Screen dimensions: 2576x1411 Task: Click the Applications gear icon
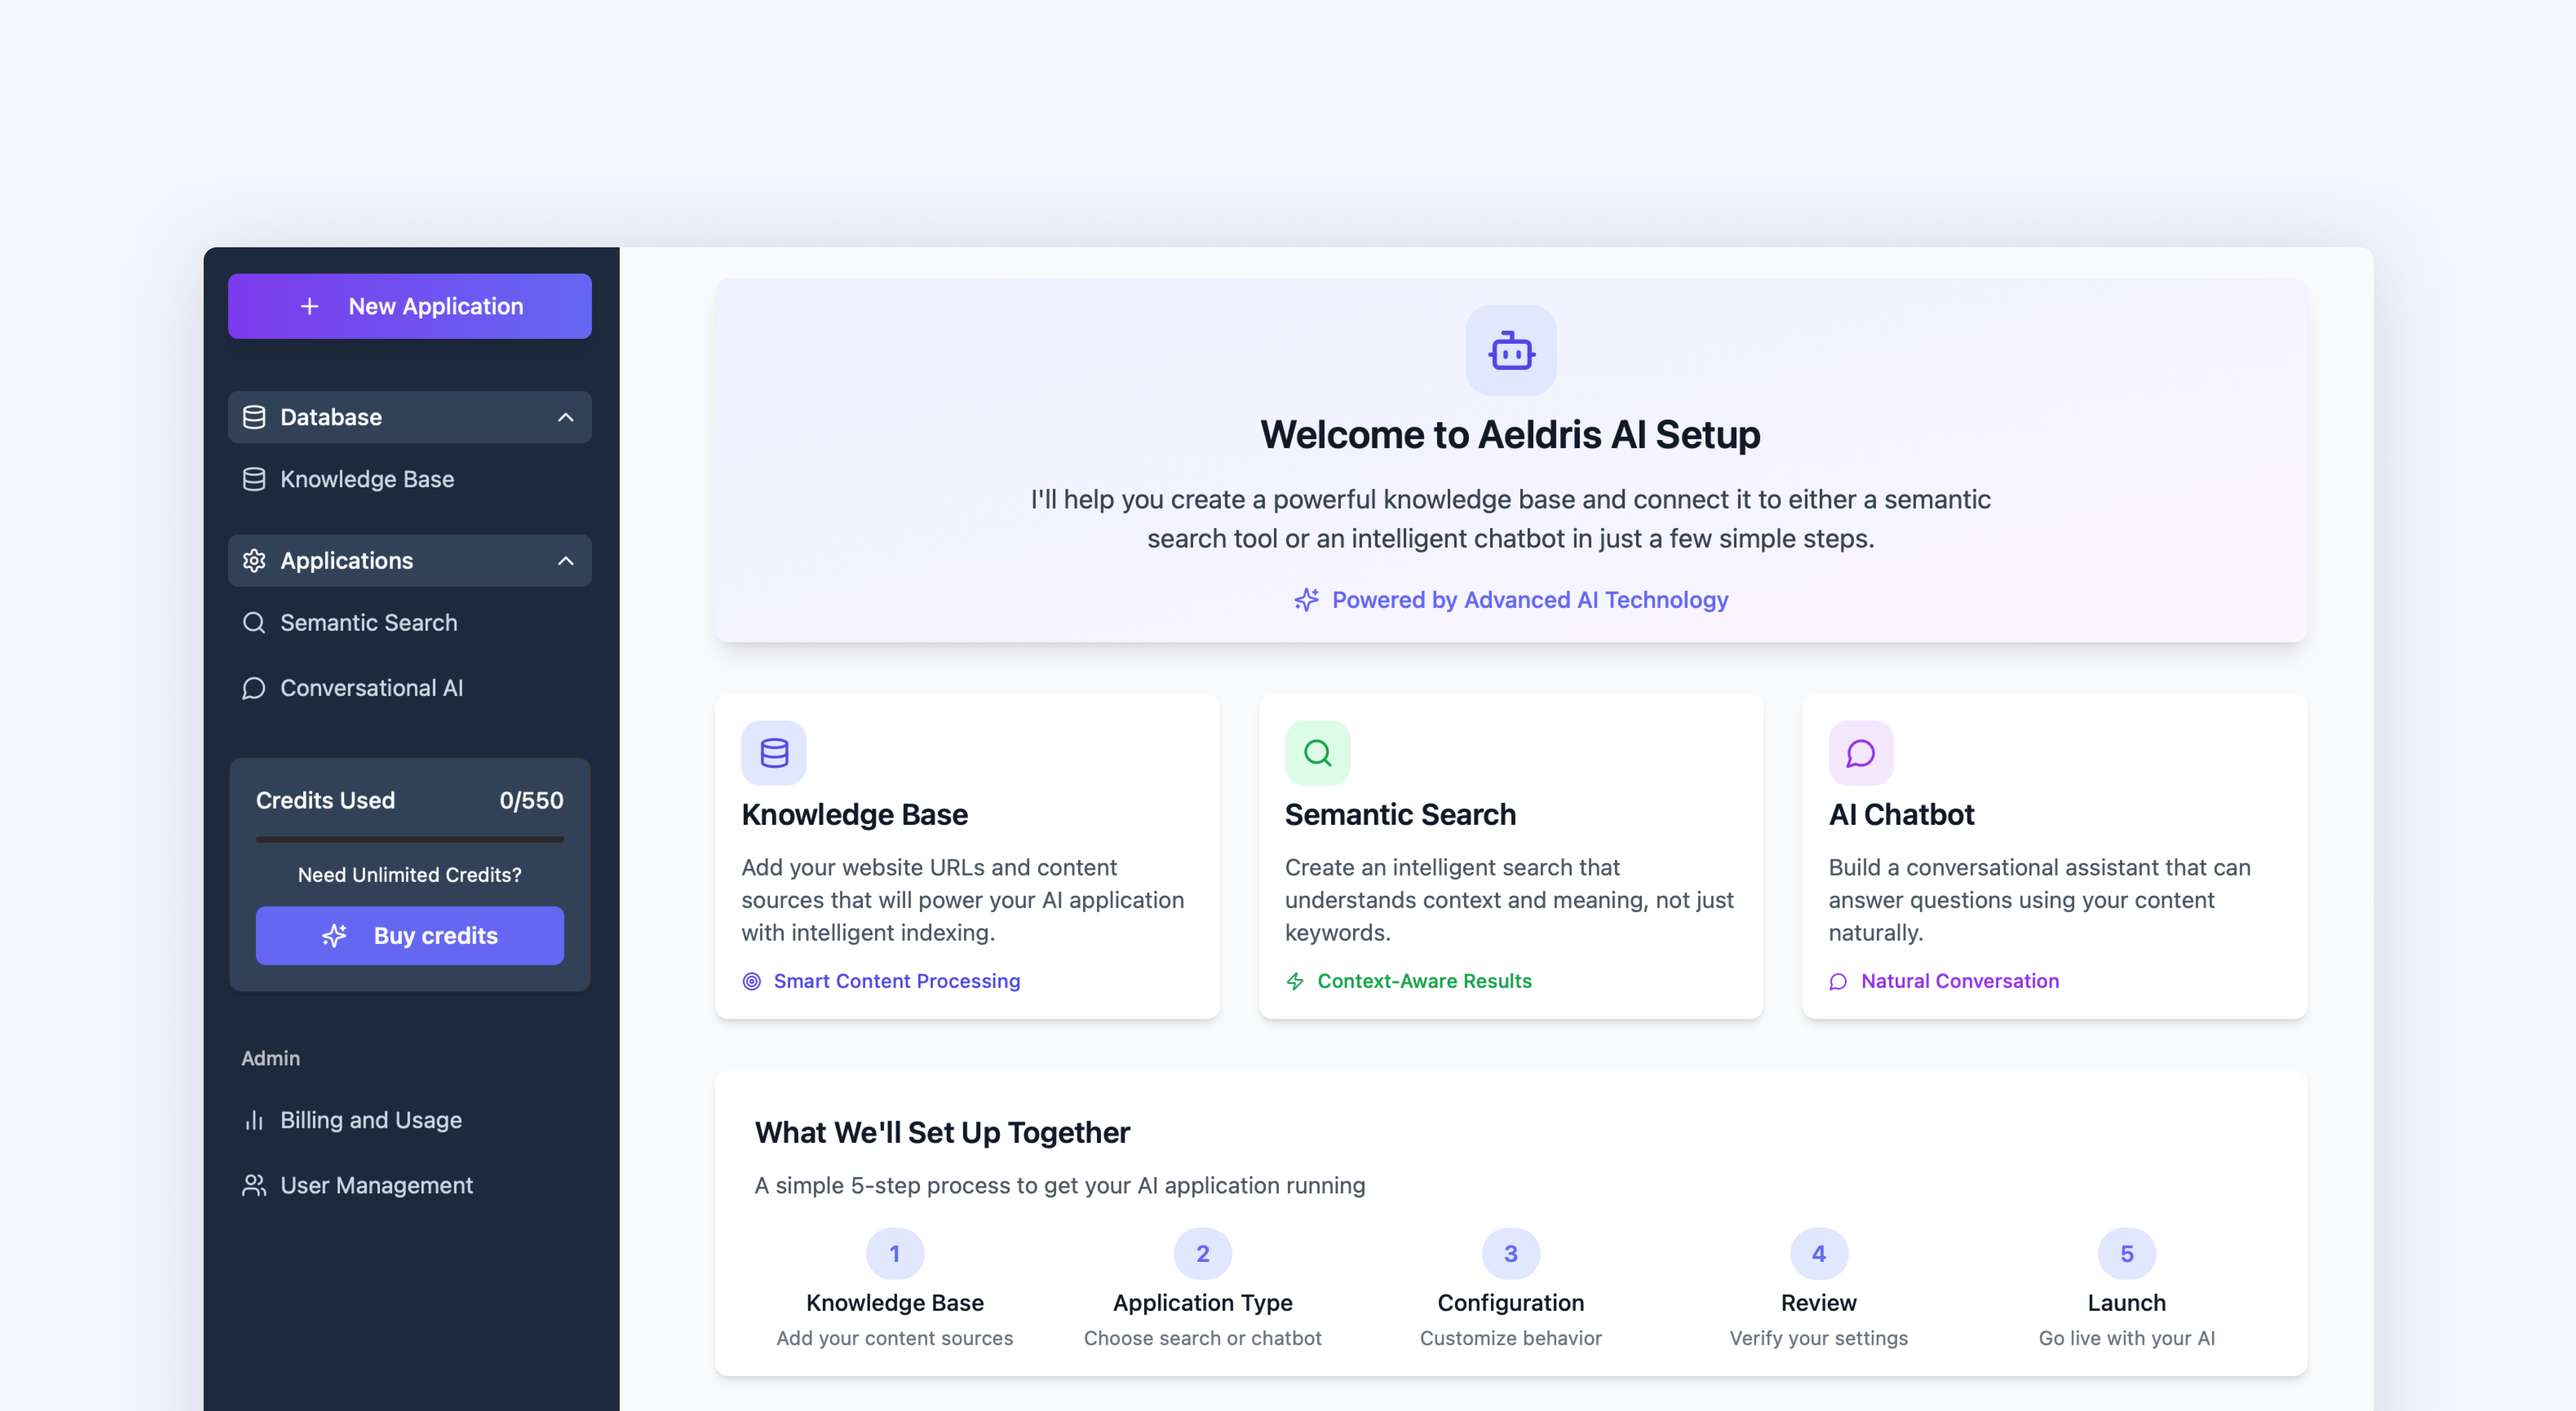point(254,561)
